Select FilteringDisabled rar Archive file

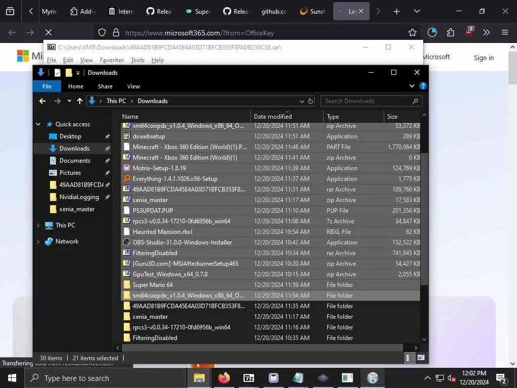tap(271, 253)
